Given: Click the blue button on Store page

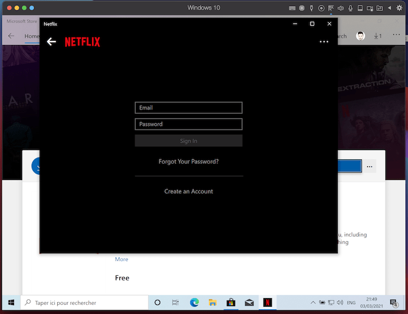Looking at the screenshot, I should point(350,166).
